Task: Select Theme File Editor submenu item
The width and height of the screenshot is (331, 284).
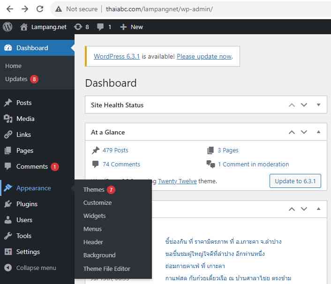Action: coord(106,269)
